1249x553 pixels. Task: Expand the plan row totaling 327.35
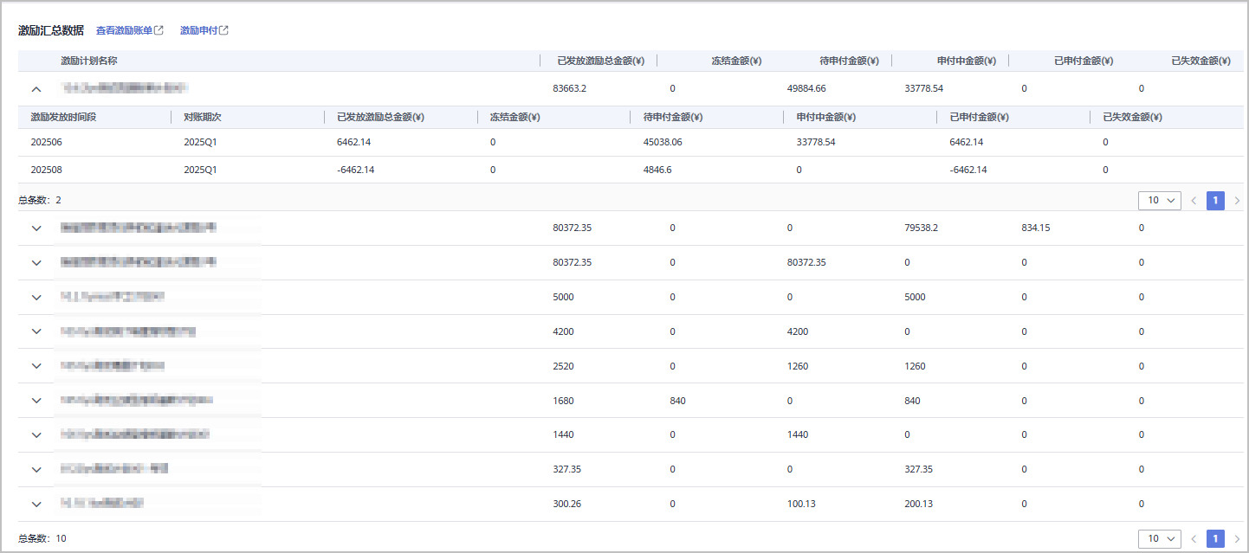pos(36,470)
